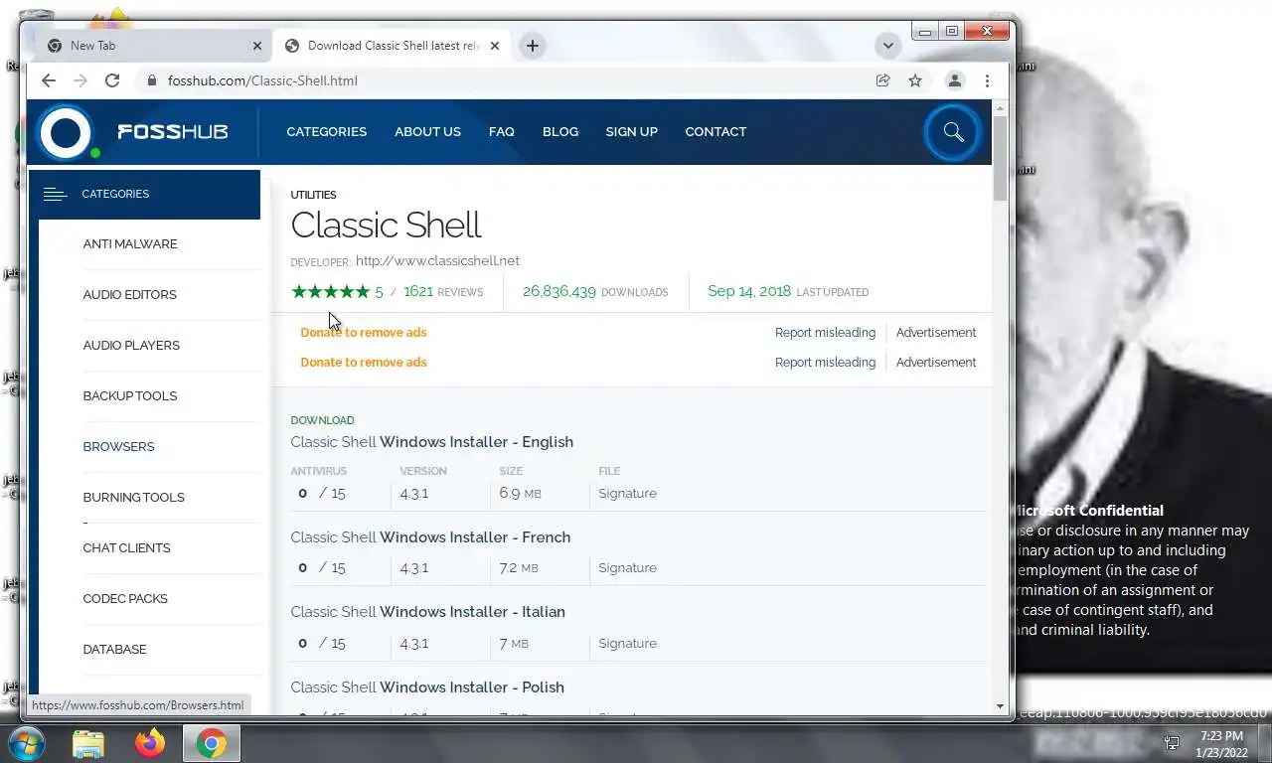The width and height of the screenshot is (1272, 763).
Task: Click the page vertical scrollbar thumb
Action: 1001,157
